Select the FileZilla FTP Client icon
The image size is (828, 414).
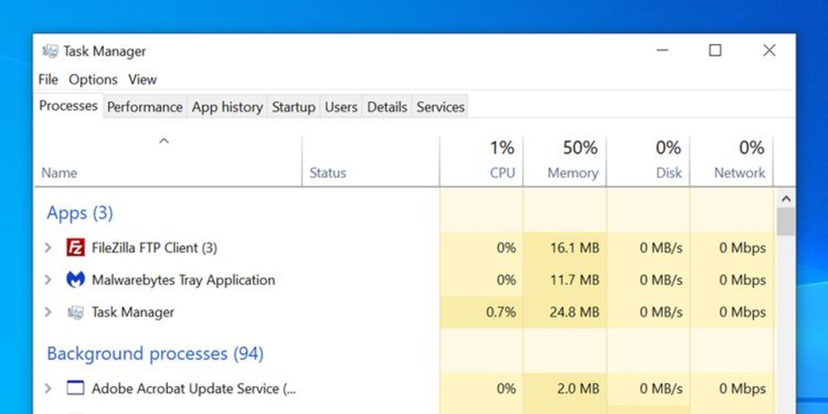(x=75, y=248)
